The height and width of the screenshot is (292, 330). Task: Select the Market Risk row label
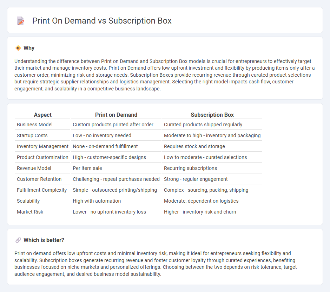click(x=30, y=212)
